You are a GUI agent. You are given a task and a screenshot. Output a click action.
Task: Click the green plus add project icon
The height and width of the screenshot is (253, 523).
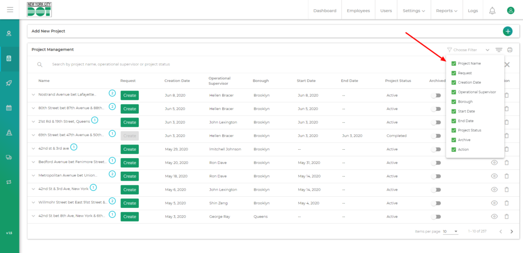click(508, 31)
